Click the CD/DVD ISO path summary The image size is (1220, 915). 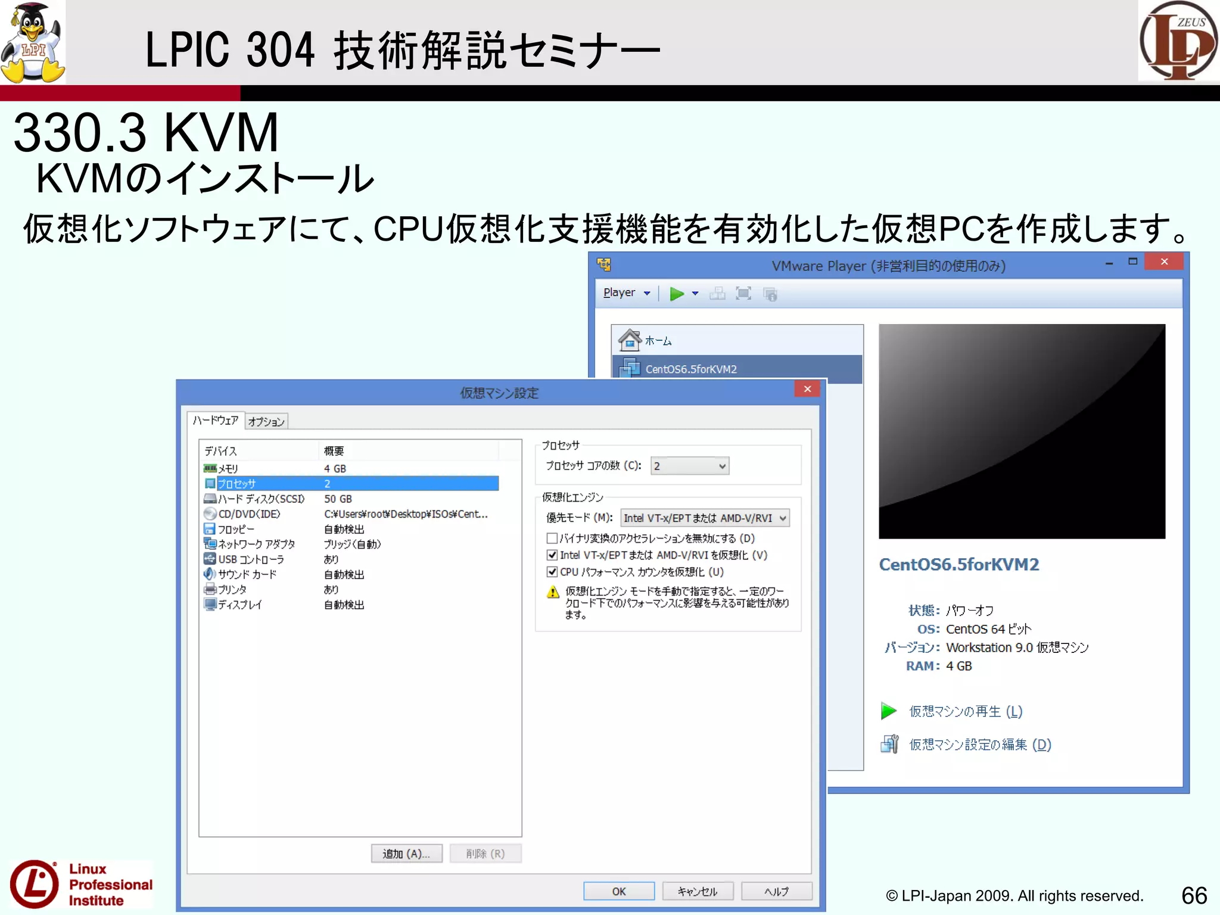(406, 514)
